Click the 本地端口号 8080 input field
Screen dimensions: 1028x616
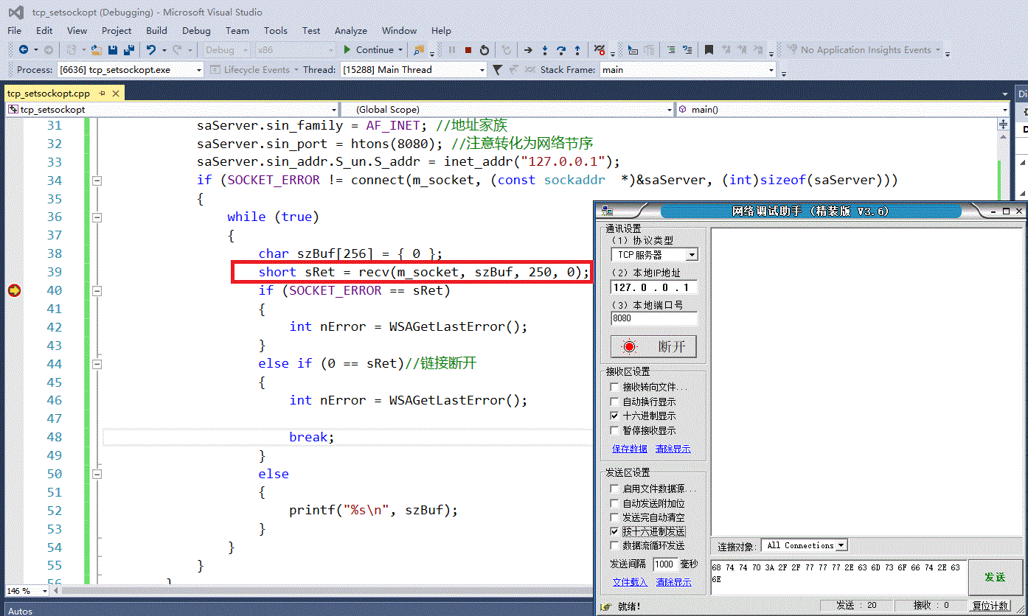point(654,318)
